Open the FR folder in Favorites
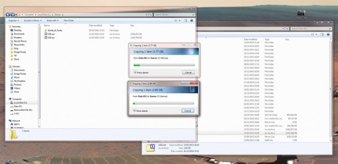Image resolution: width=338 pixels, height=164 pixels. [x=14, y=55]
